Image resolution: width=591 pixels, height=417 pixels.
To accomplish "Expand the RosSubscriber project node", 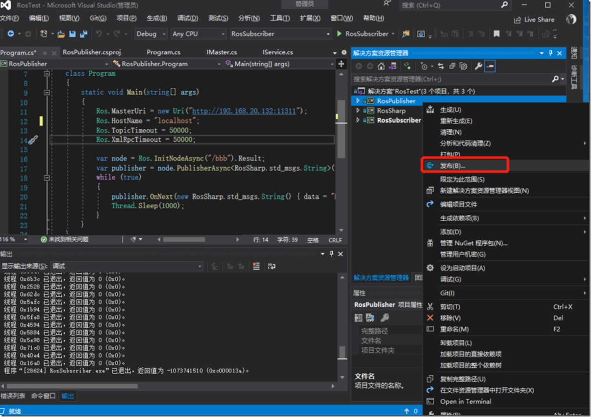I will point(357,120).
